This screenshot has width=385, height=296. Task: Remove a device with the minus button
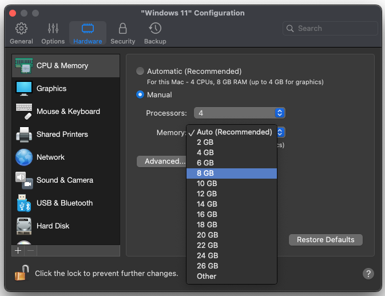click(31, 251)
